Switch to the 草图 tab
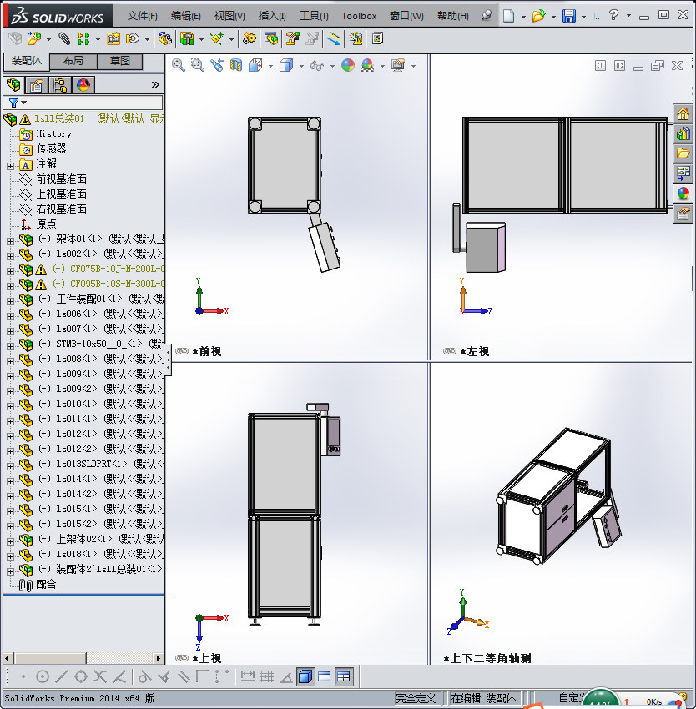 tap(120, 61)
